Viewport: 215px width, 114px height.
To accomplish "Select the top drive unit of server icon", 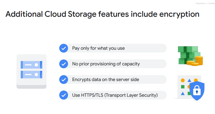I will [x=31, y=65].
